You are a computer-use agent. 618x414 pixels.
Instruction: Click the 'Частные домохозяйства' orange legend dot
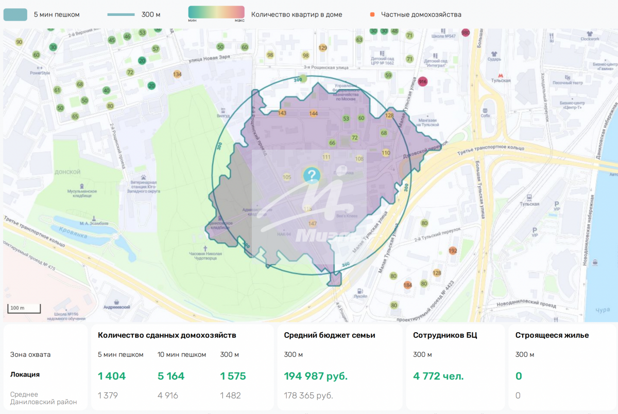point(372,14)
